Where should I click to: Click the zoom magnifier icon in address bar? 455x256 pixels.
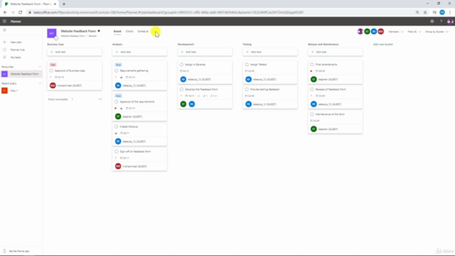point(417,12)
